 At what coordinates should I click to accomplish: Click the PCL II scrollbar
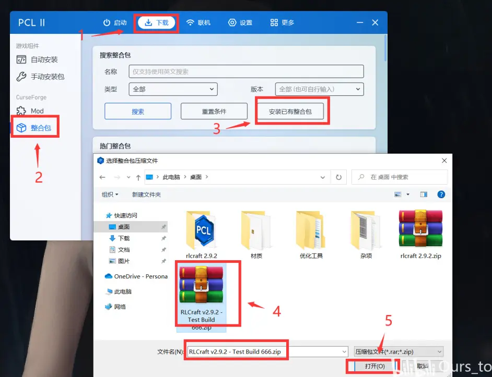[x=385, y=48]
